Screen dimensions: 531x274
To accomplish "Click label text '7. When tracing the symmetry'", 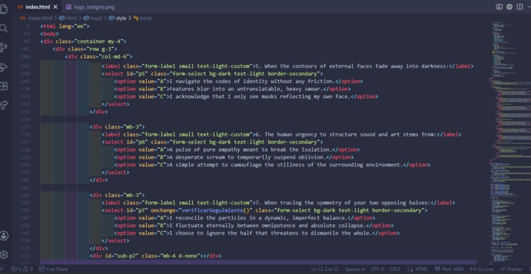I will [343, 203].
